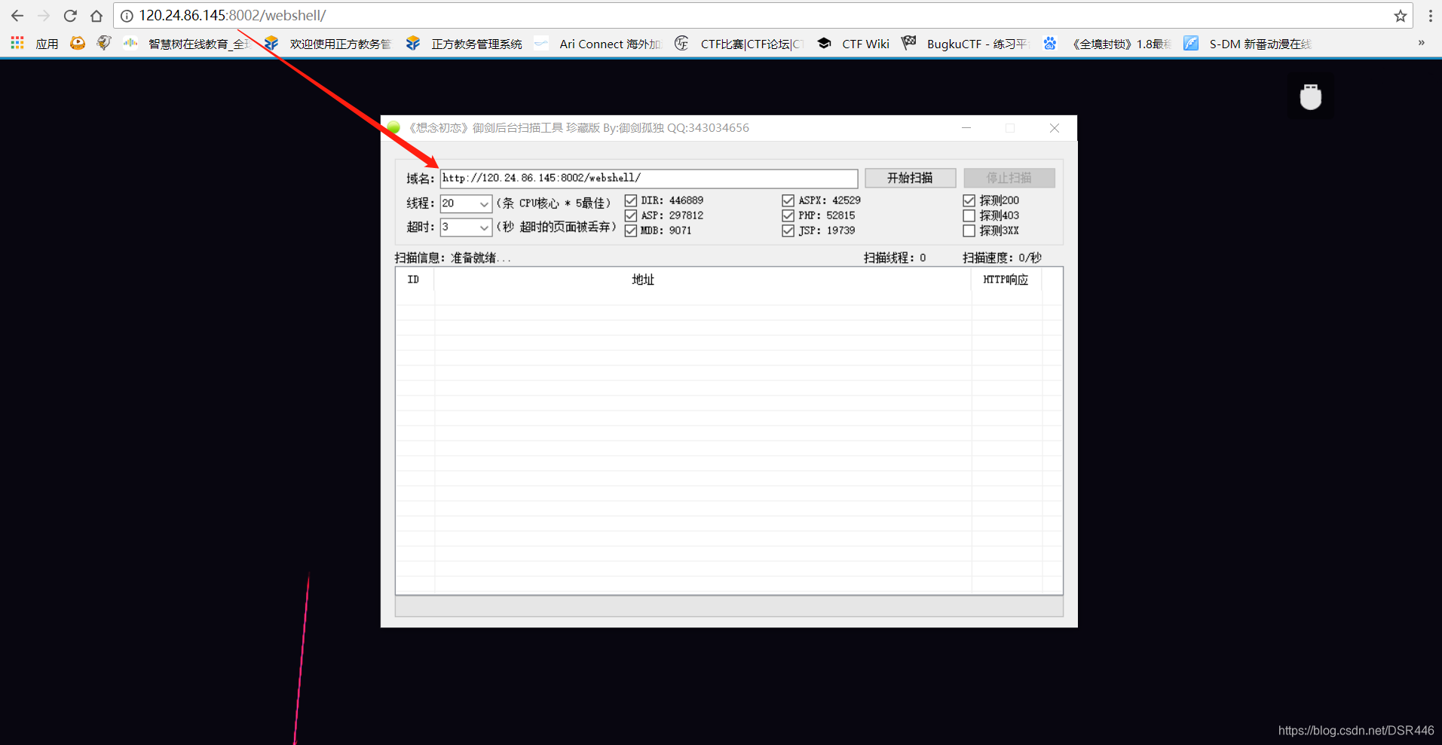
Task: Click the browser forward arrow
Action: point(44,16)
